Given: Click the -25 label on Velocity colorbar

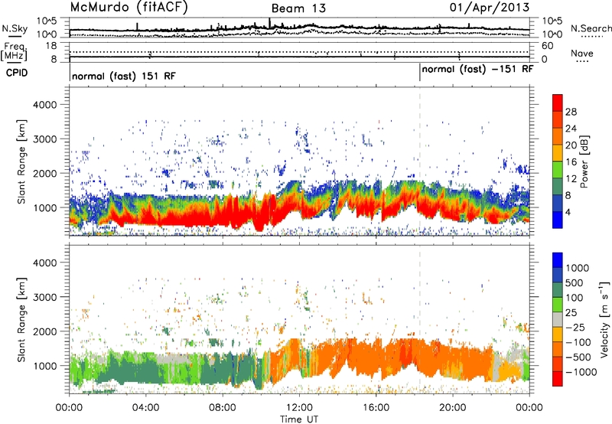Looking at the screenshot, I should pyautogui.click(x=575, y=327).
